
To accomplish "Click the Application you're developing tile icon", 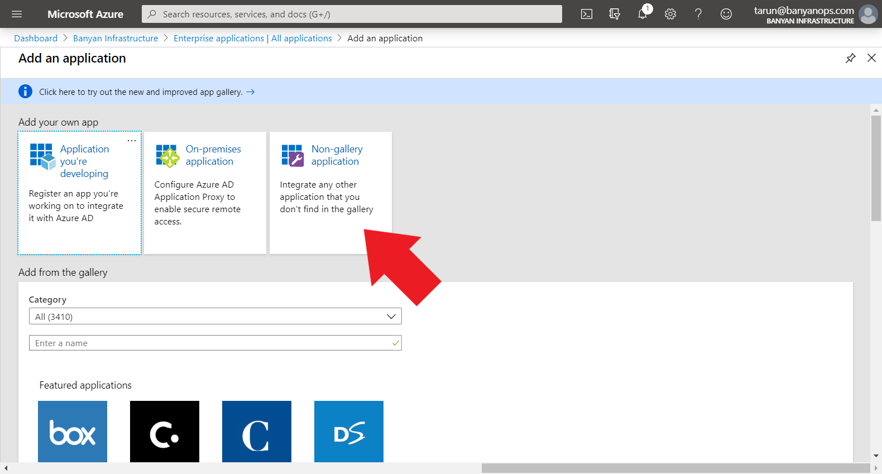I will (42, 156).
